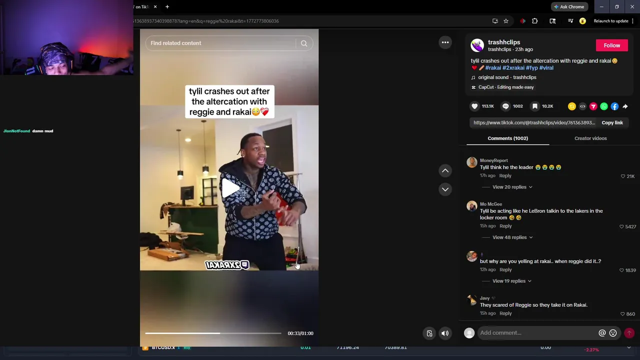Share the video to WhatsApp
The height and width of the screenshot is (360, 640).
pyautogui.click(x=604, y=106)
